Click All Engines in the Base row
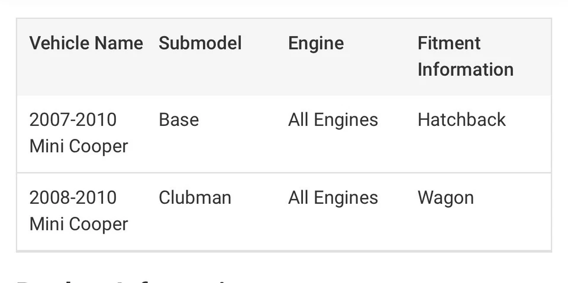 click(x=333, y=120)
